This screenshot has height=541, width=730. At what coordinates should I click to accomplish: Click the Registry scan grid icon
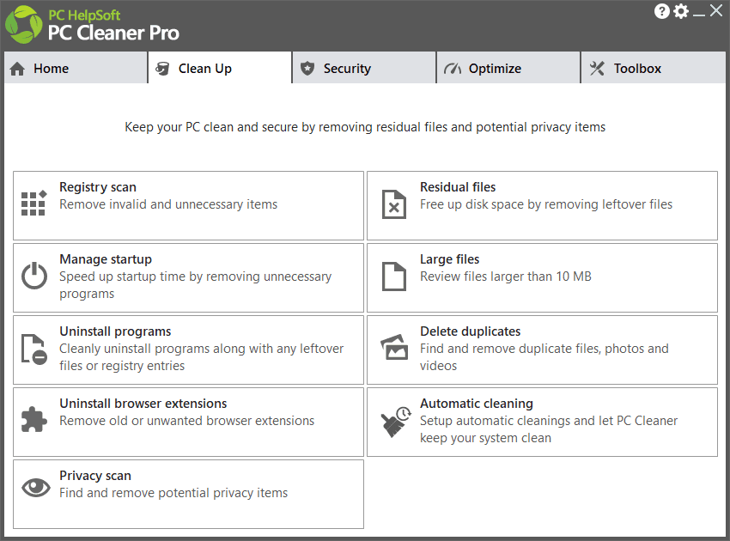(x=33, y=204)
